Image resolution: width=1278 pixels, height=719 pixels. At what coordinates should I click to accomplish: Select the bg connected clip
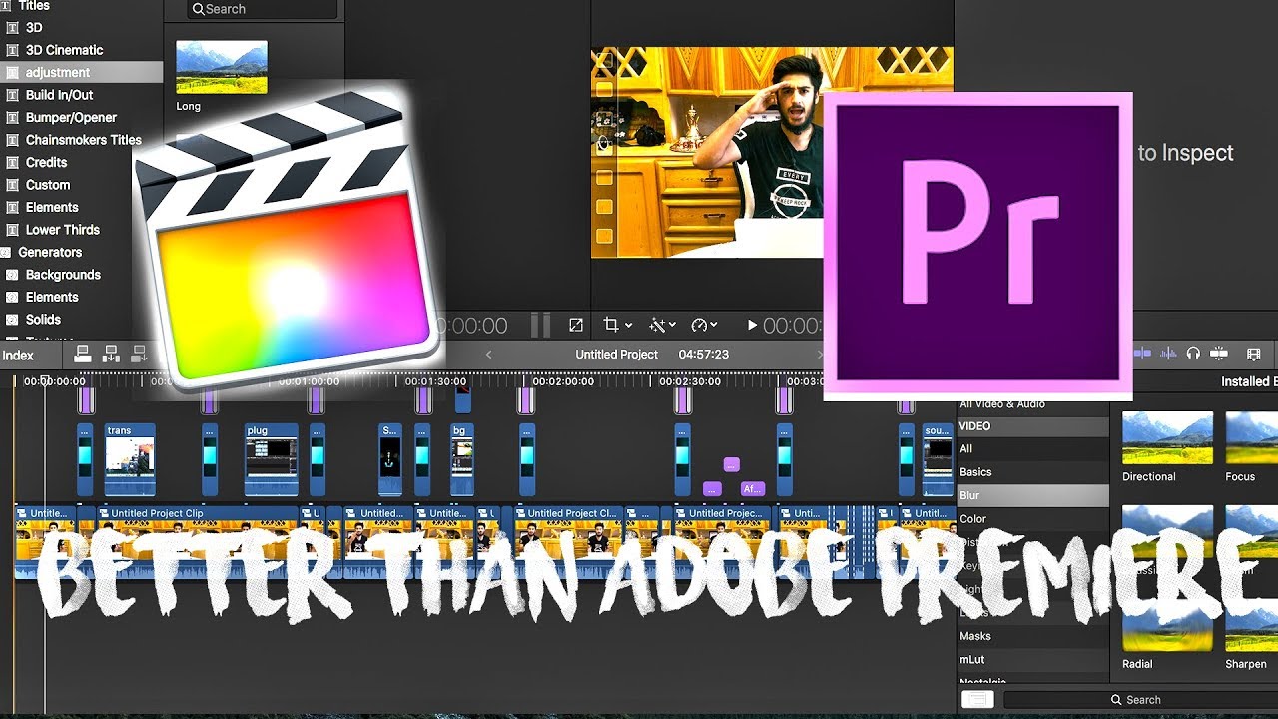tap(462, 460)
